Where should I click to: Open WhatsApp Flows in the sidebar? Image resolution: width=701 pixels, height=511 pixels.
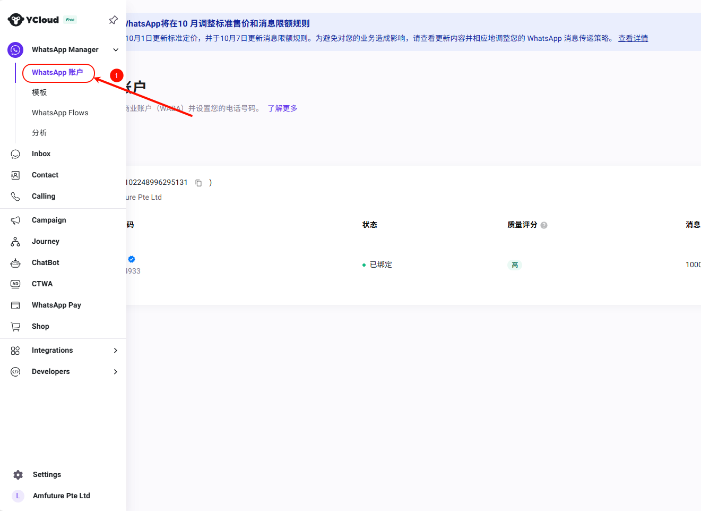60,113
